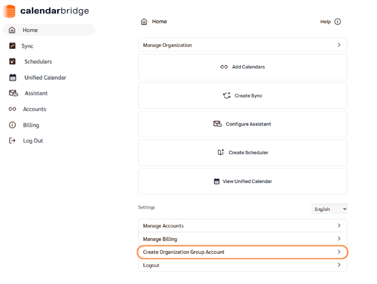Open Billing in the sidebar

[31, 125]
